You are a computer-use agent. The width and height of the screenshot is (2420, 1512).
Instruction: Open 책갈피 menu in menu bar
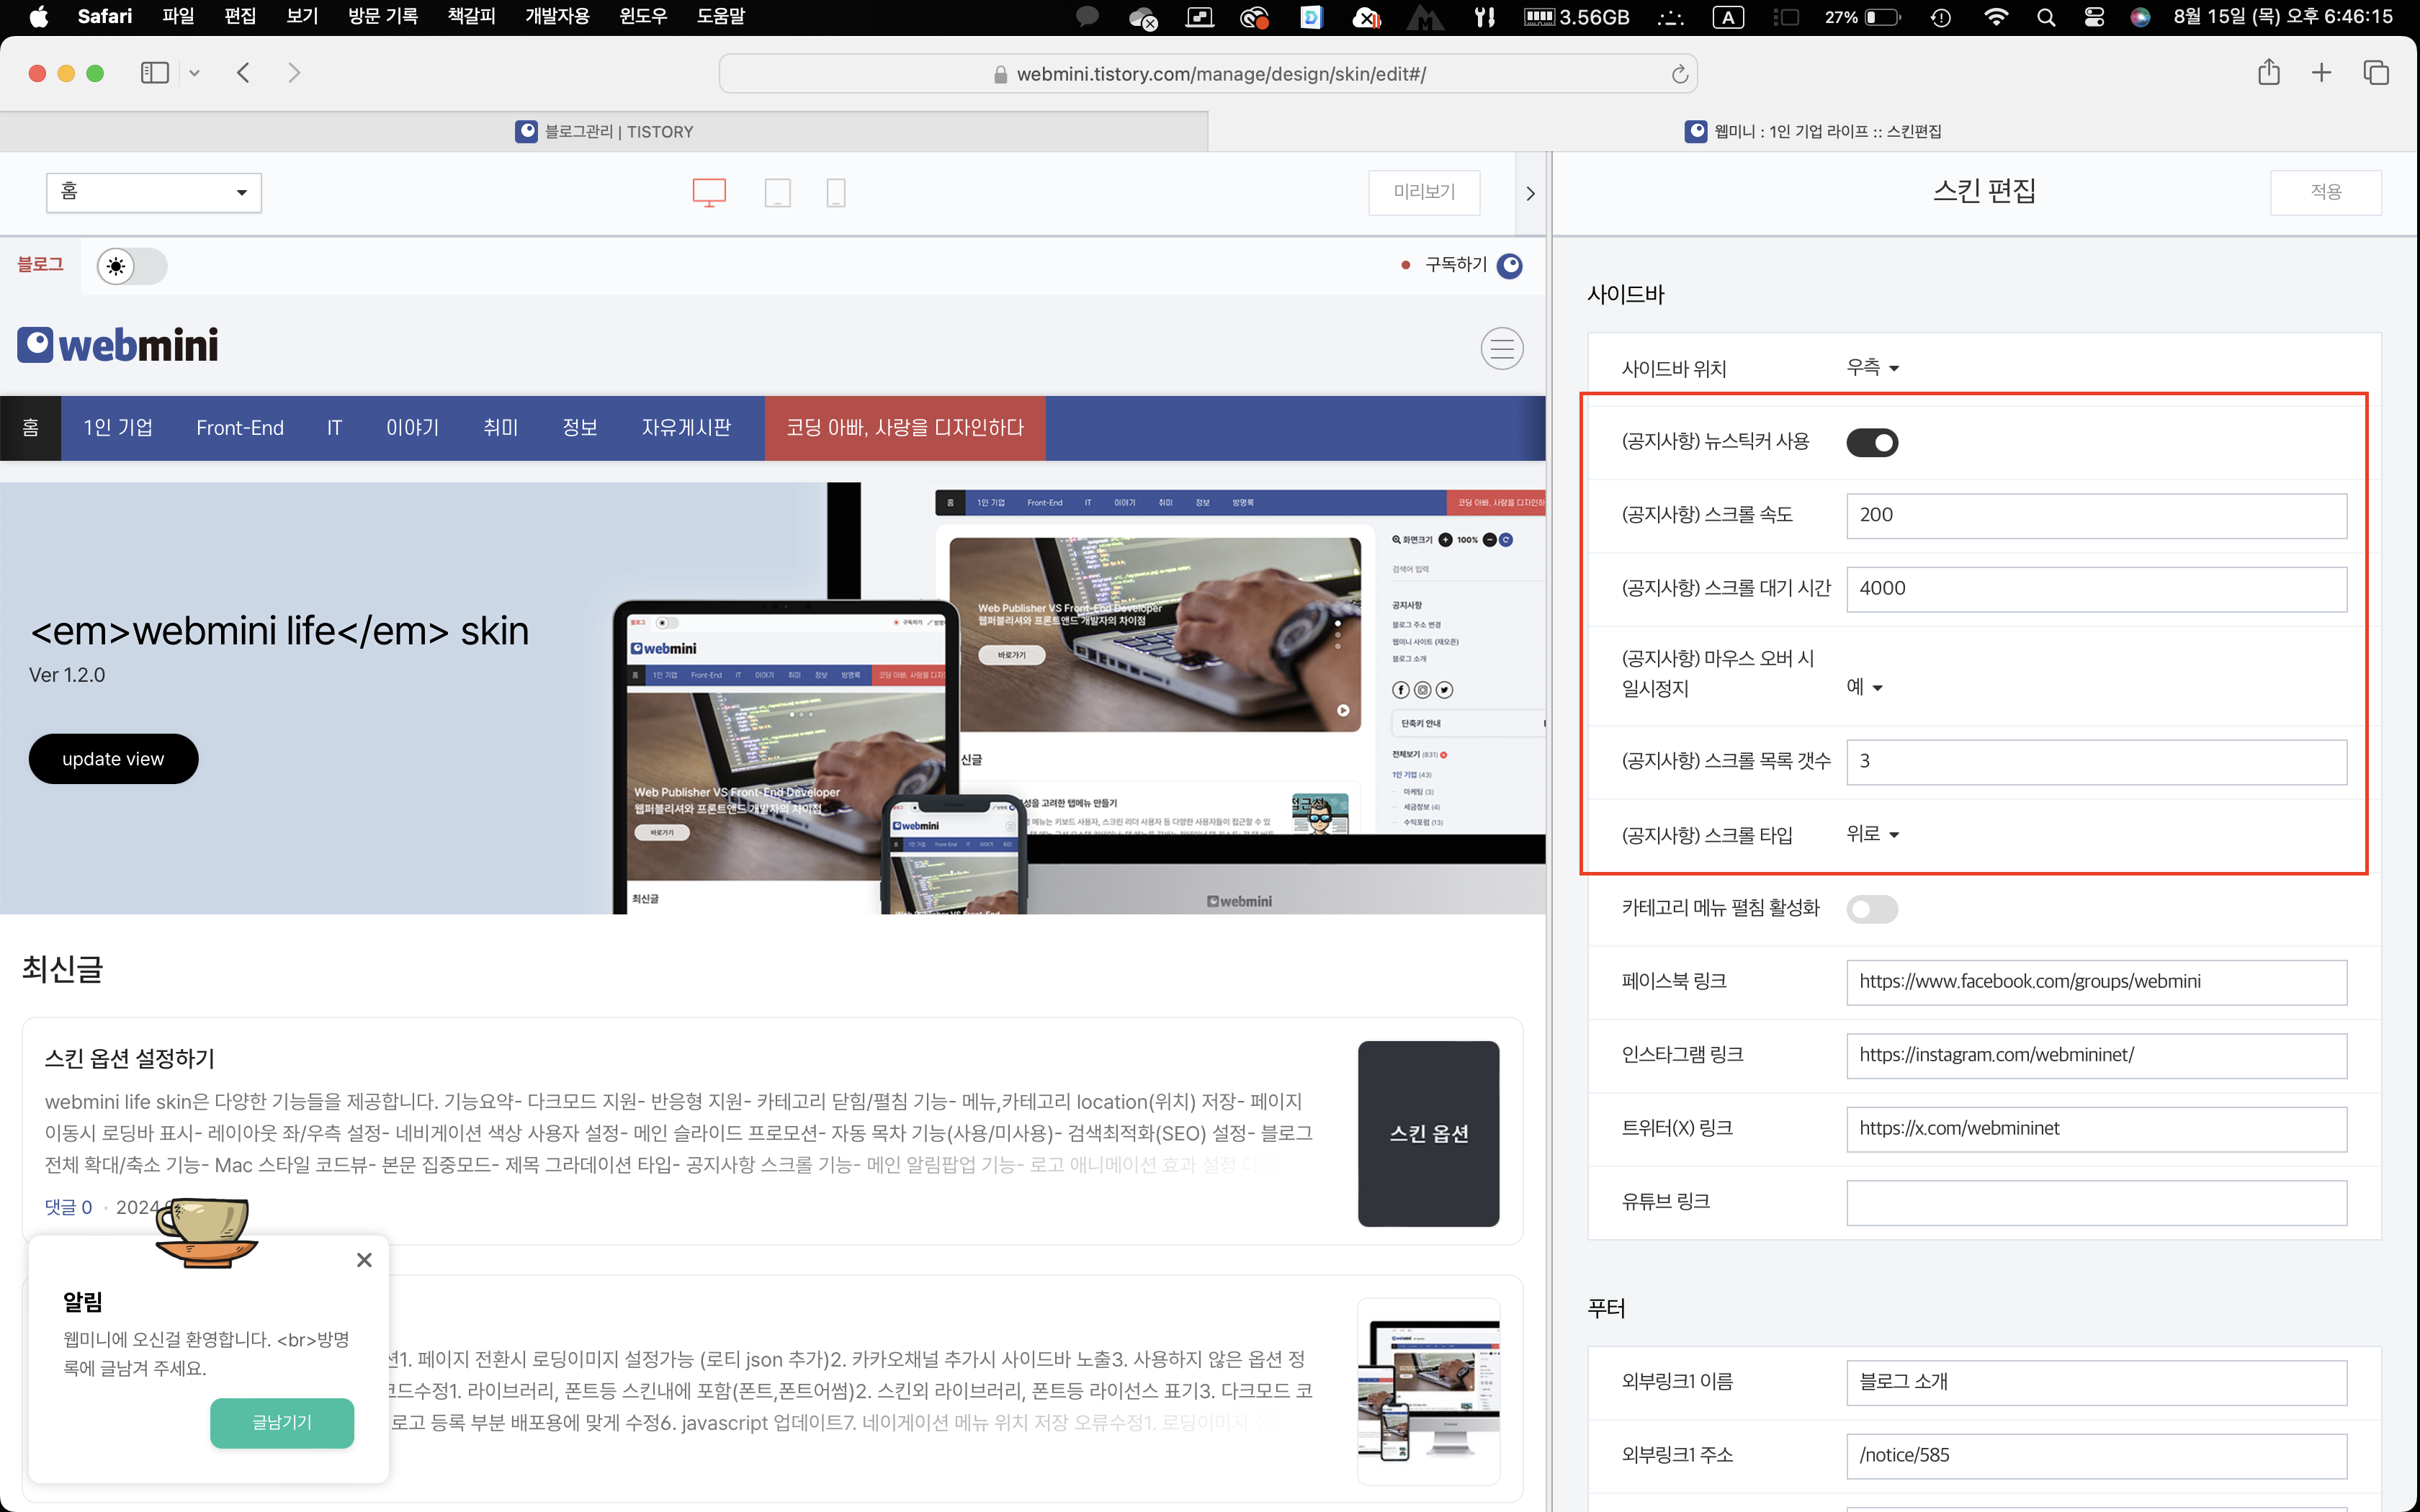pyautogui.click(x=471, y=16)
